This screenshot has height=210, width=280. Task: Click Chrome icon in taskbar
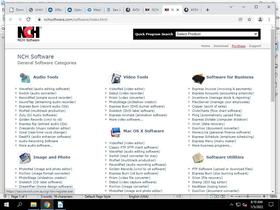[x=47, y=205]
